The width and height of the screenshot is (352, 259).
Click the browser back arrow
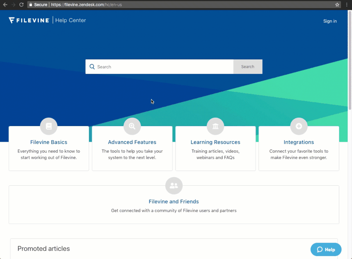[x=5, y=4]
